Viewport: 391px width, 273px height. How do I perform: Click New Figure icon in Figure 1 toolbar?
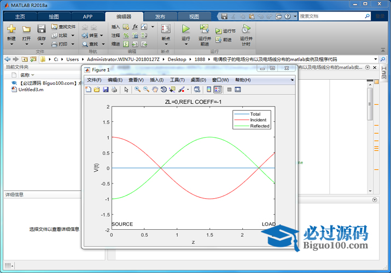tap(88, 90)
